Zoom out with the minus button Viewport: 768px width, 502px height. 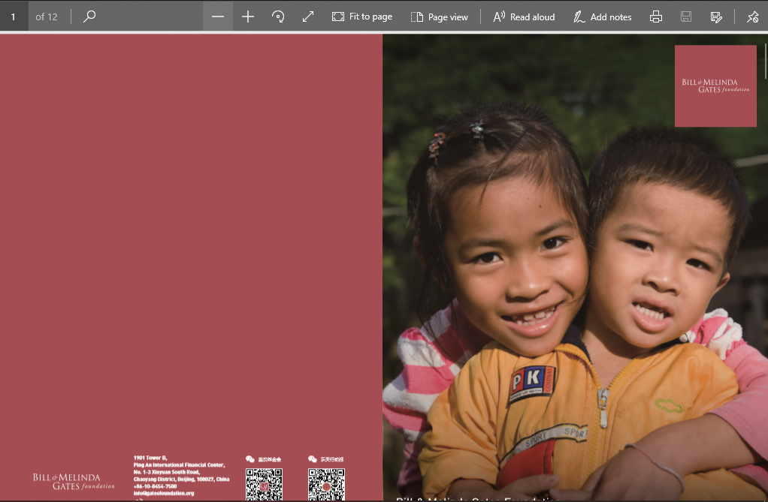[218, 17]
